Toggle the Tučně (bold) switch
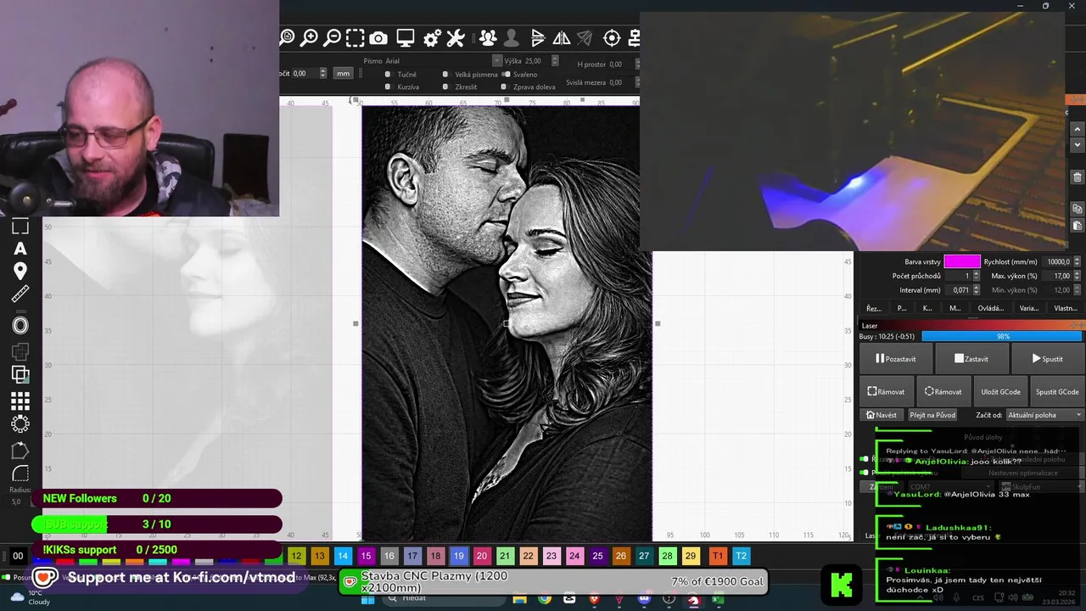This screenshot has width=1086, height=611. pos(388,75)
